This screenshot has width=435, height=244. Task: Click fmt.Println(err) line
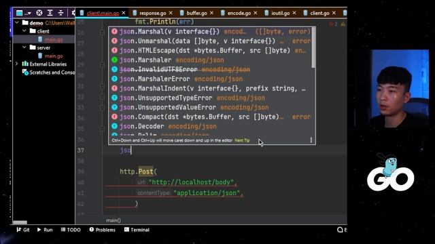pos(164,21)
